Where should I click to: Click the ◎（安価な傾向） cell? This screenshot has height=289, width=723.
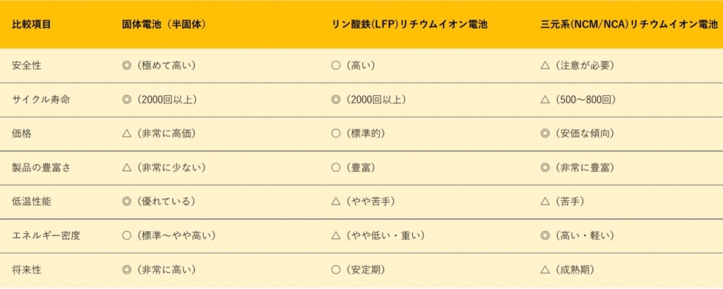[x=578, y=133]
